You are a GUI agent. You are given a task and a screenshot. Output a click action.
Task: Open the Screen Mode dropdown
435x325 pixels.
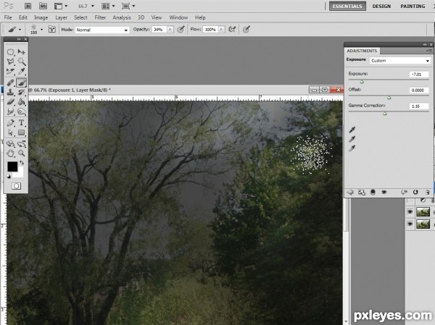click(x=128, y=6)
